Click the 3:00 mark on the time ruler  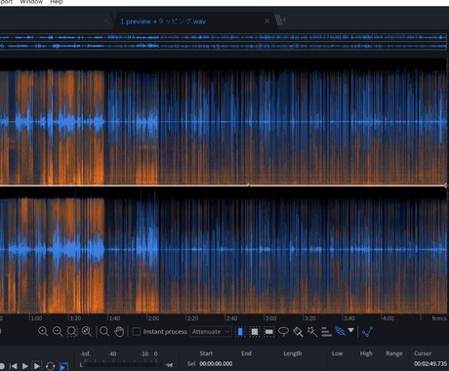(x=270, y=318)
